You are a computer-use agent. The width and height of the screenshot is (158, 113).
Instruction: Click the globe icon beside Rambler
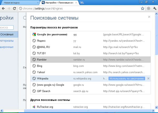[34, 60]
